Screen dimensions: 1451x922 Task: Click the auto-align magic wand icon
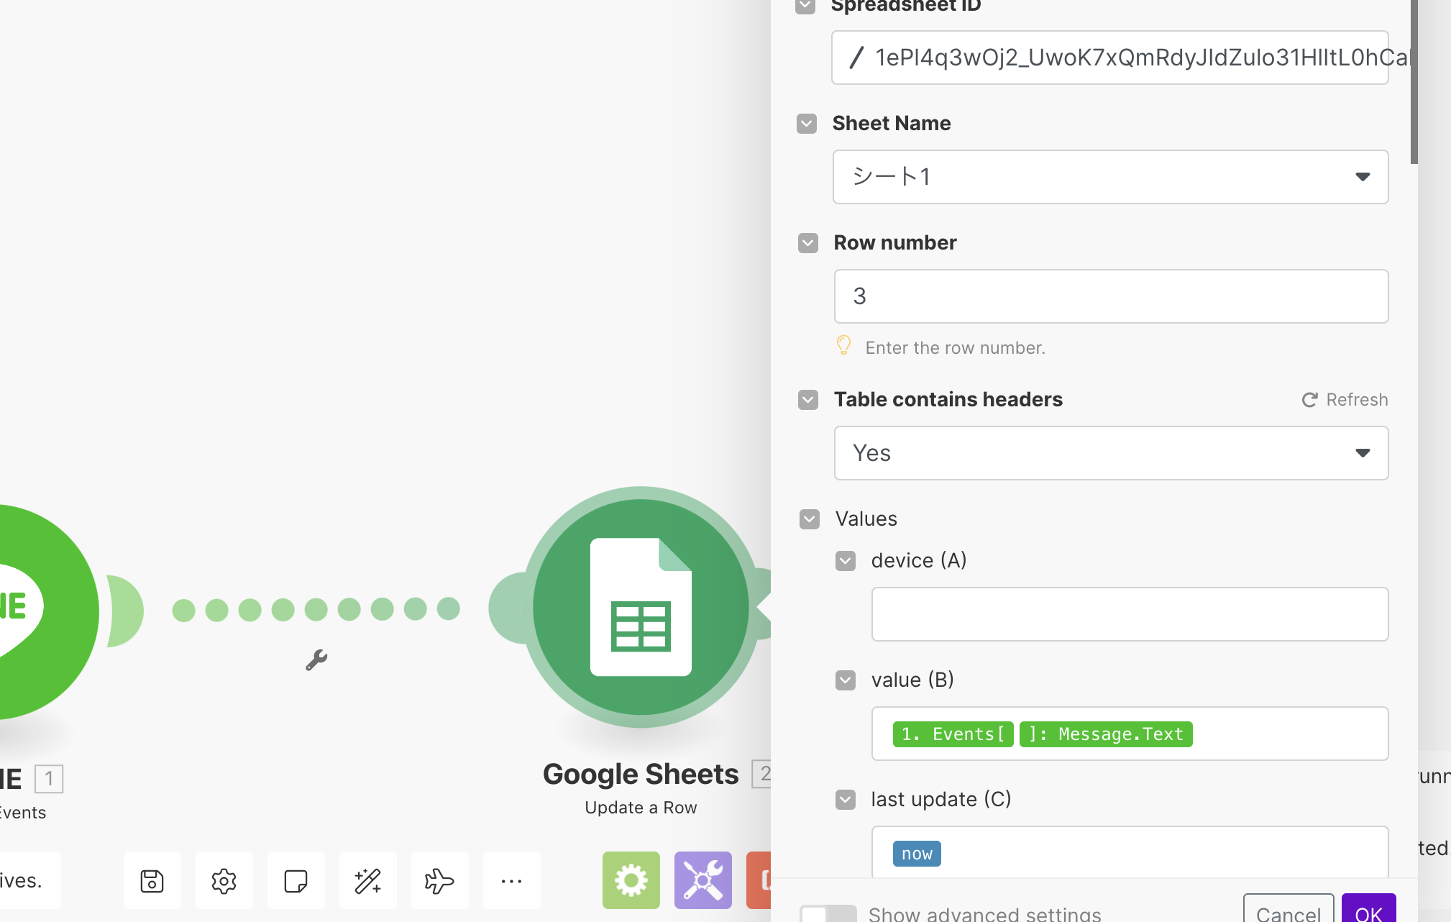pyautogui.click(x=367, y=880)
